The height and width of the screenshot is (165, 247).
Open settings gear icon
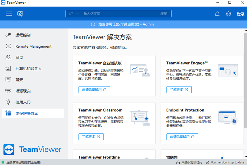click(228, 14)
